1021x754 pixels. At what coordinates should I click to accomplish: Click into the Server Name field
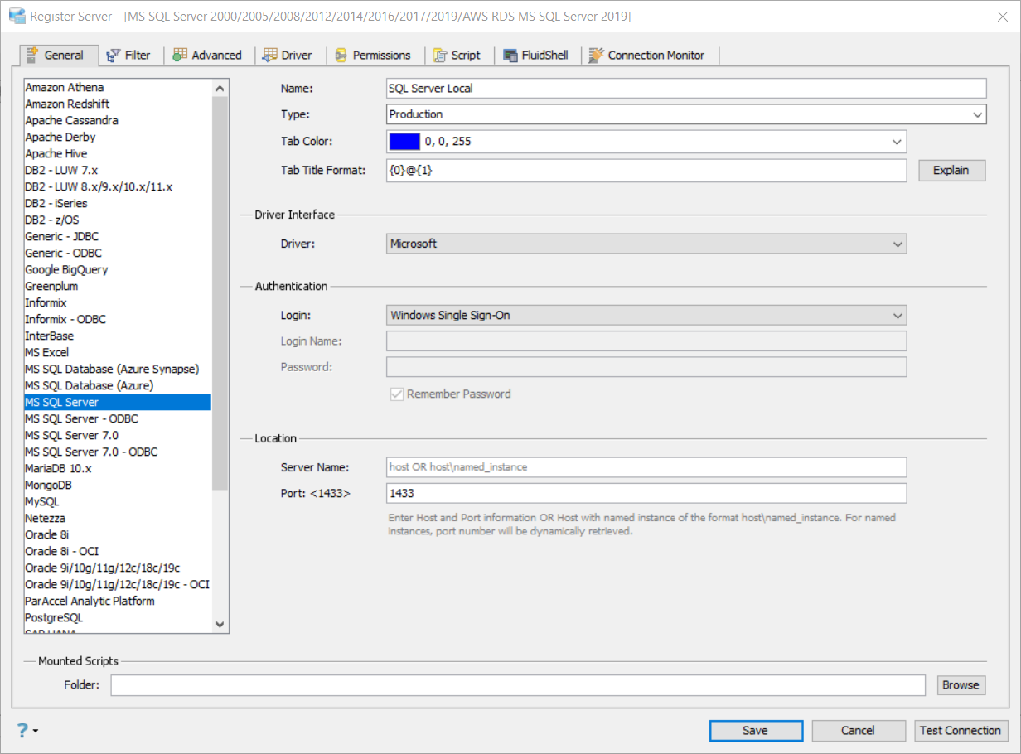tap(646, 467)
